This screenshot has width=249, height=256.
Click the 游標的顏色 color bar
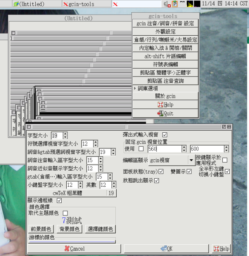point(72,241)
